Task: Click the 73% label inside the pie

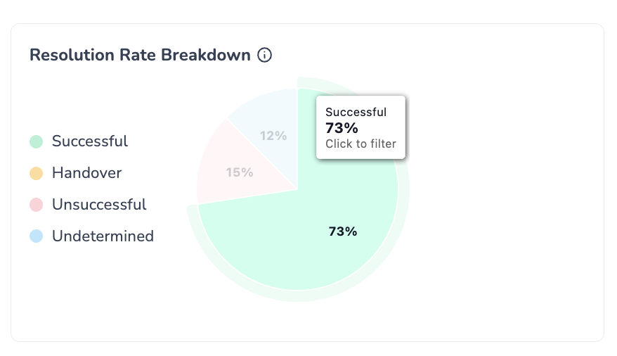Action: coord(343,231)
